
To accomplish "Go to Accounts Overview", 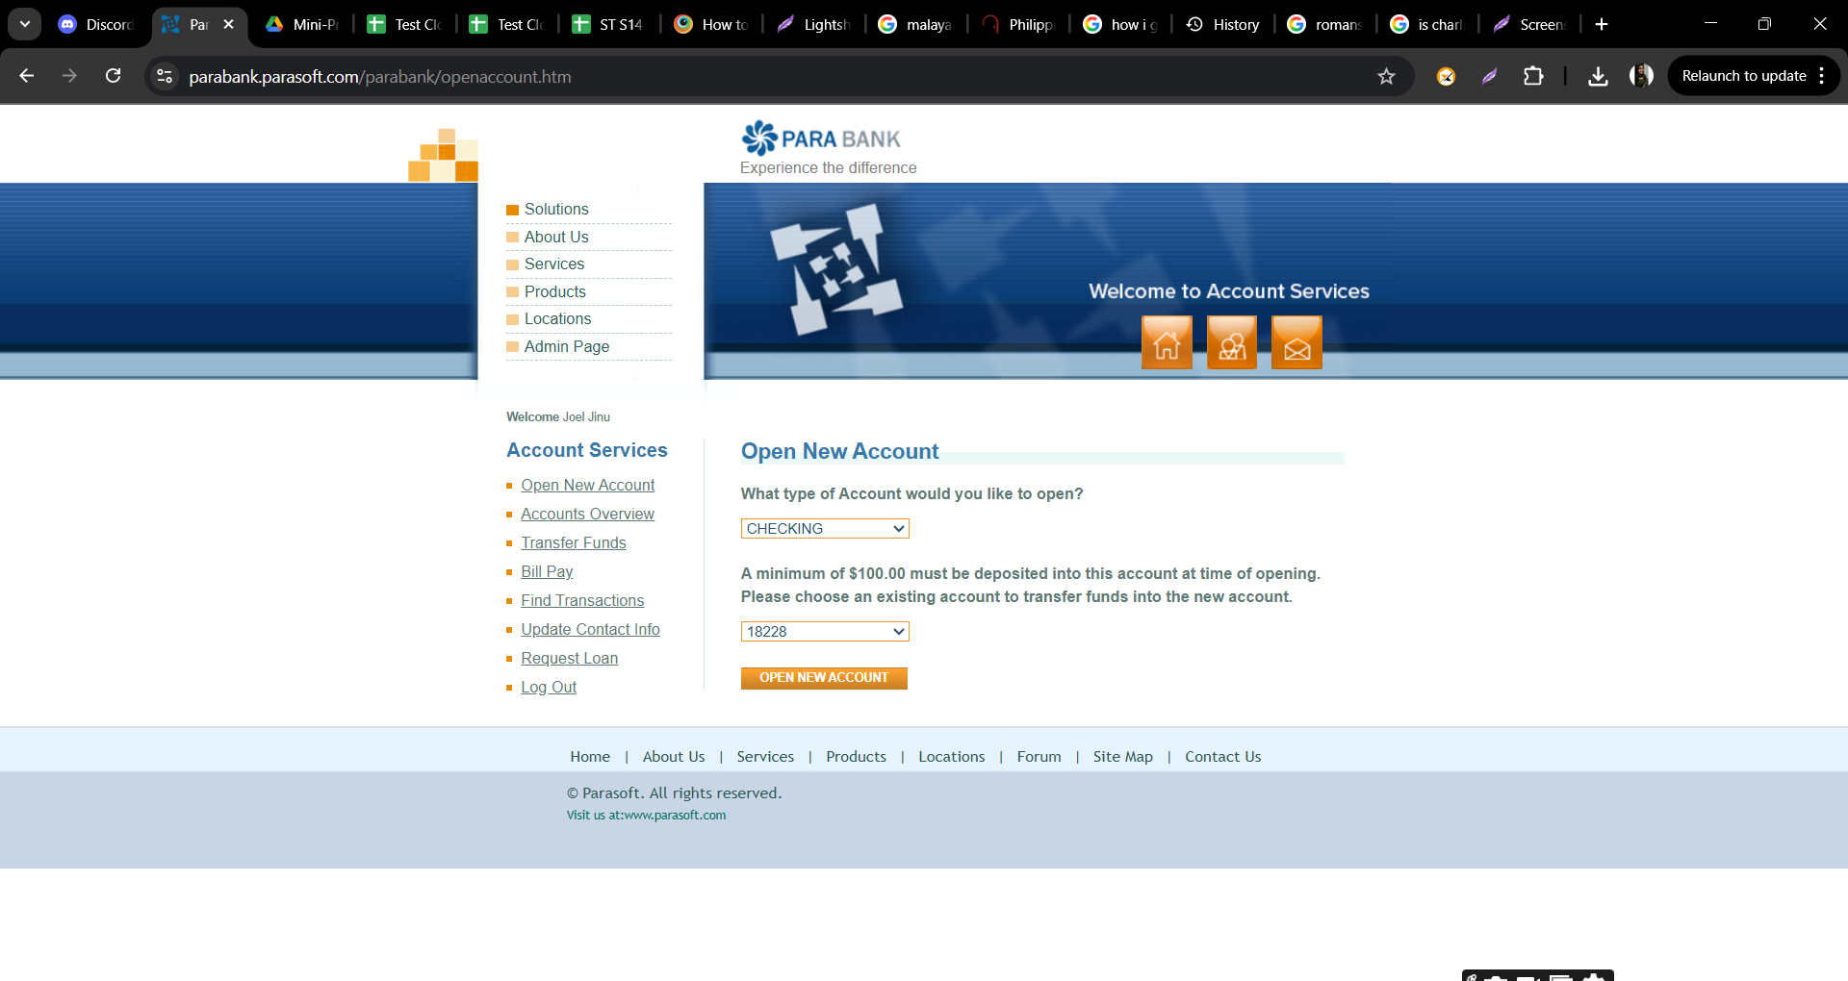I will [587, 515].
